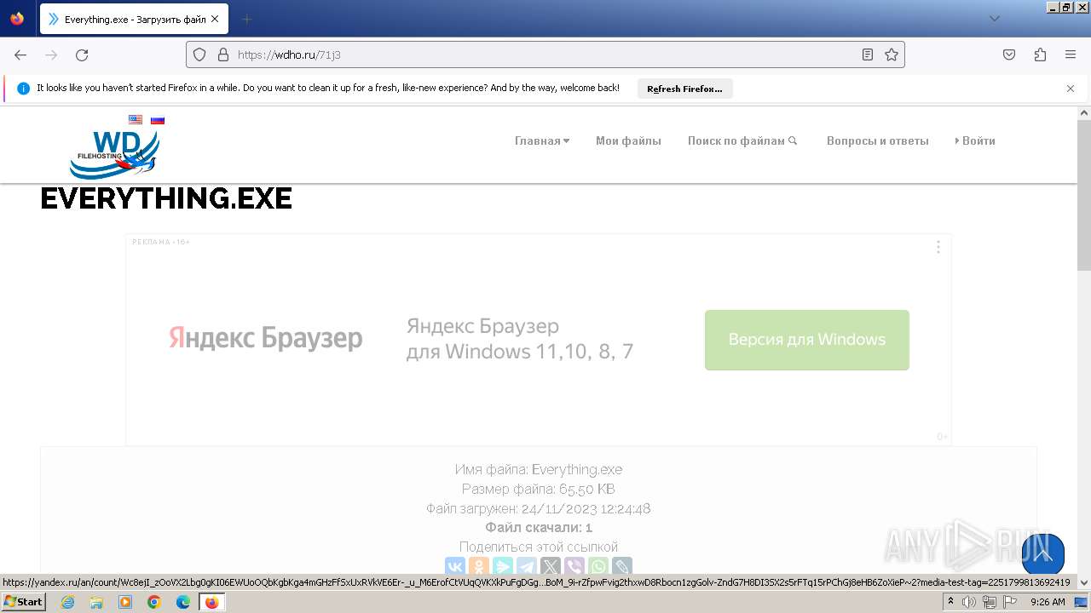The image size is (1091, 613).
Task: Open File Explorer from taskbar
Action: pos(96,602)
